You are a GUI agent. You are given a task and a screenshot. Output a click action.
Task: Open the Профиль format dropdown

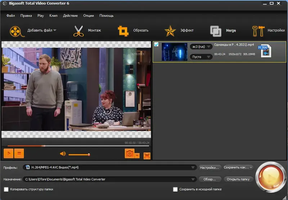click(110, 167)
